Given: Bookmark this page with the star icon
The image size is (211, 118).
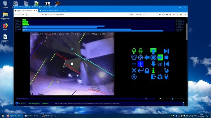Looking at the screenshot, I should coord(144,14).
